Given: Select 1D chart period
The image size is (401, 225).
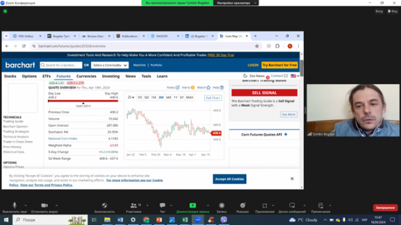Looking at the screenshot, I should click(x=139, y=97).
